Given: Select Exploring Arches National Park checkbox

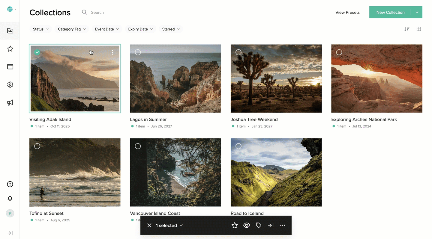Looking at the screenshot, I should click(x=339, y=52).
